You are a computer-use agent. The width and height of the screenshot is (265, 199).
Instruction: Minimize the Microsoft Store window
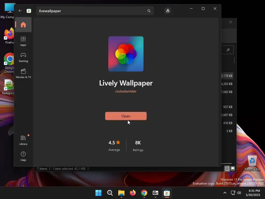191,9
